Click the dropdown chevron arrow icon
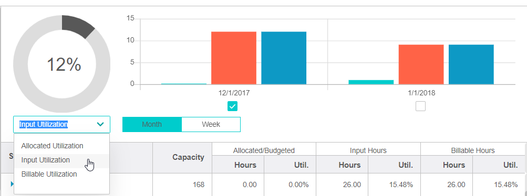The height and width of the screenshot is (196, 527). tap(100, 124)
